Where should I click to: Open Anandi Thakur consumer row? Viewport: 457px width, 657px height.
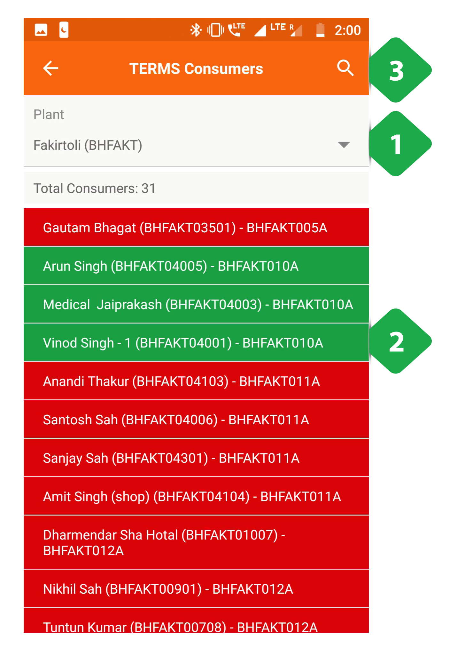tap(196, 381)
